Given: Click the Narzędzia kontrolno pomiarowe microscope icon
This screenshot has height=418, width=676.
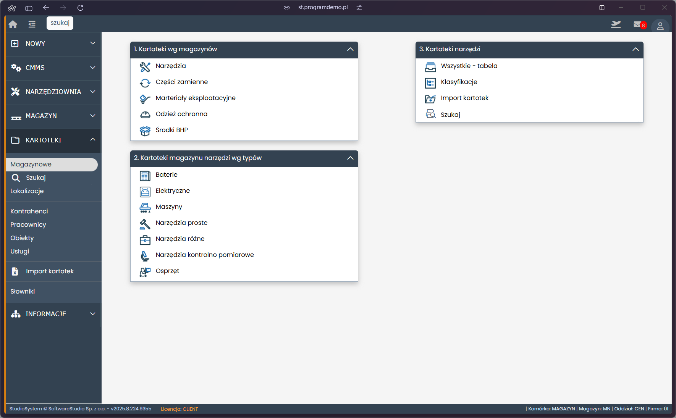Looking at the screenshot, I should click(x=145, y=255).
